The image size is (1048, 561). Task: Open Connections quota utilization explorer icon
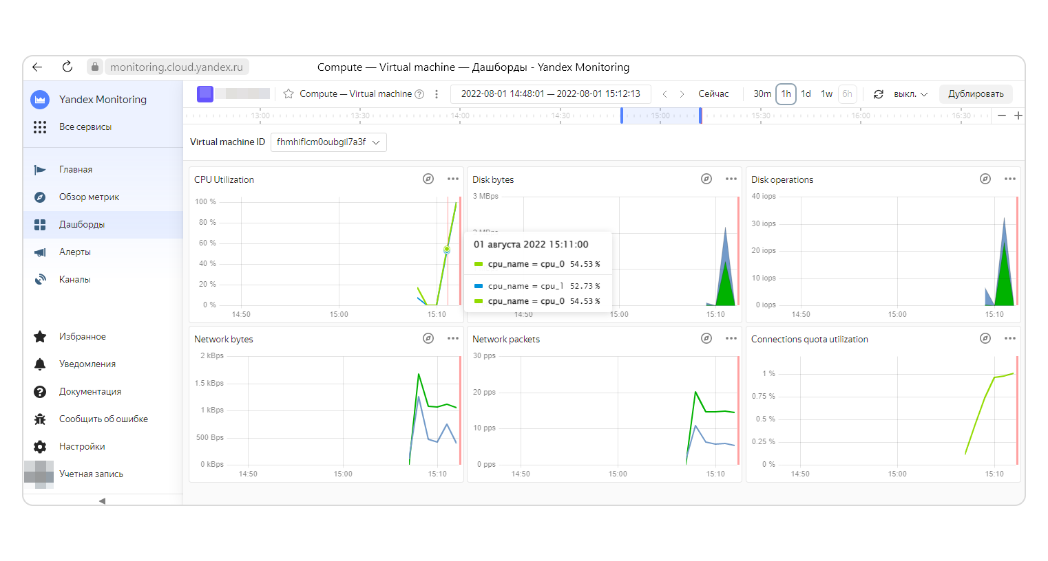pyautogui.click(x=985, y=338)
